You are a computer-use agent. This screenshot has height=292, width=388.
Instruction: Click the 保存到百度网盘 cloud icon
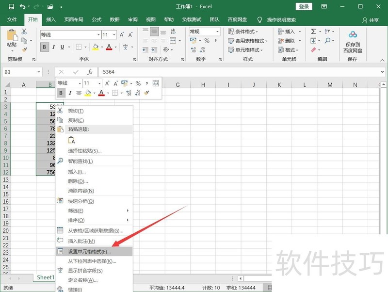point(353,34)
